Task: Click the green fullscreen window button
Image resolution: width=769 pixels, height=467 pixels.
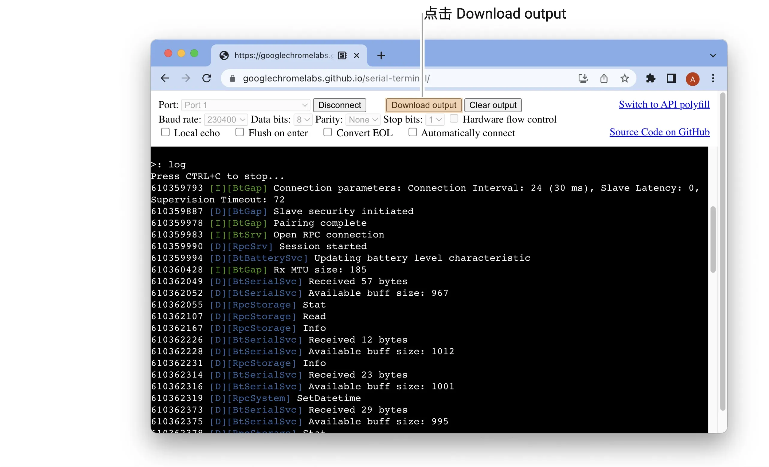Action: [x=194, y=53]
